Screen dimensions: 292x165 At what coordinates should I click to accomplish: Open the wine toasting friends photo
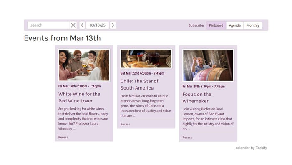84,65
